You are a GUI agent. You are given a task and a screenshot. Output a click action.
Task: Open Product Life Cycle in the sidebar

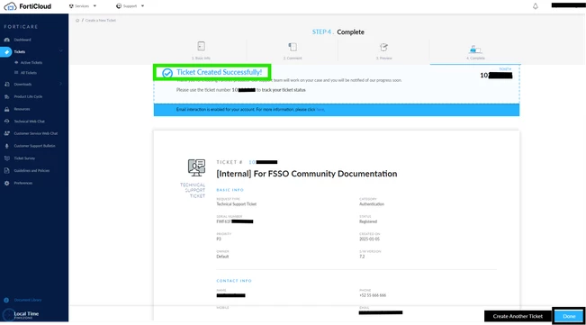click(28, 96)
